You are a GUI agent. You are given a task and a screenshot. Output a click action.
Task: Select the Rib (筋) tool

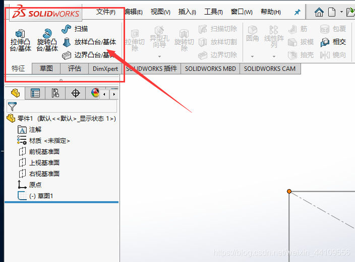[298, 29]
